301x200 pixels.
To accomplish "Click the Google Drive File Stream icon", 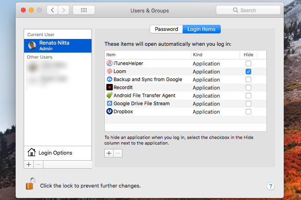I will click(x=110, y=103).
